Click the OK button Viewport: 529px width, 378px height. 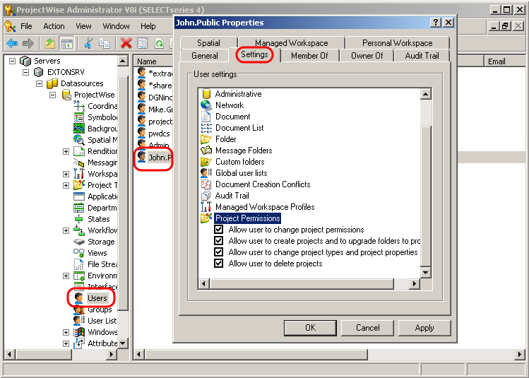click(x=310, y=328)
